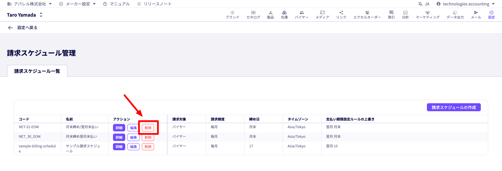This screenshot has width=502, height=171.
Task: Click the question mark icon beside マニュアル
Action: tap(105, 4)
